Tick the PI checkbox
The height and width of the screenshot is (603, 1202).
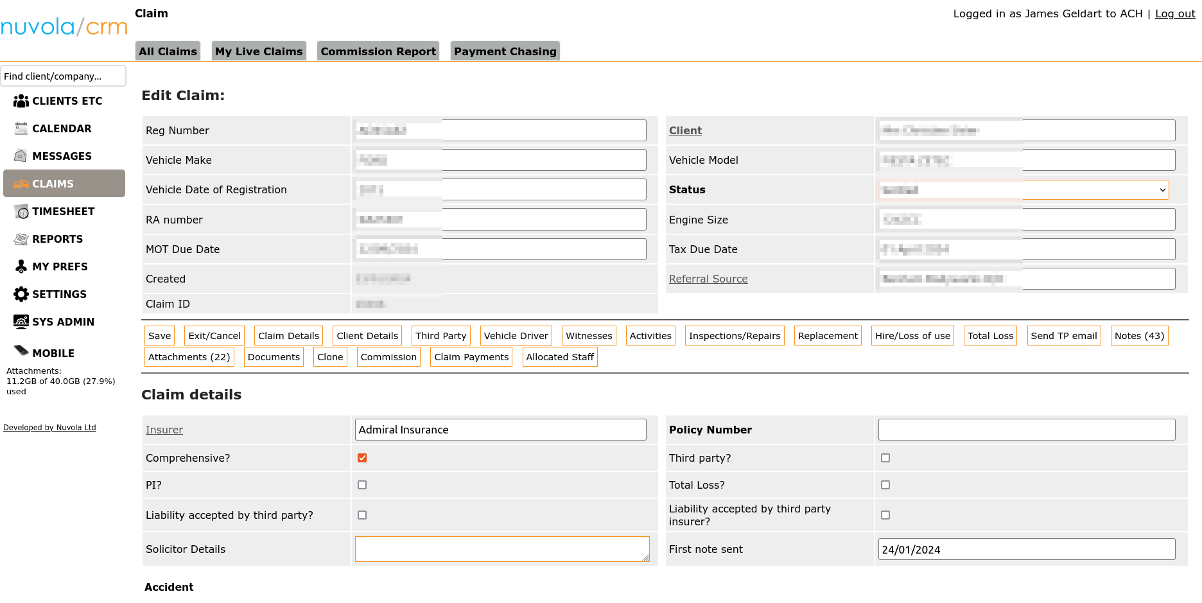362,485
